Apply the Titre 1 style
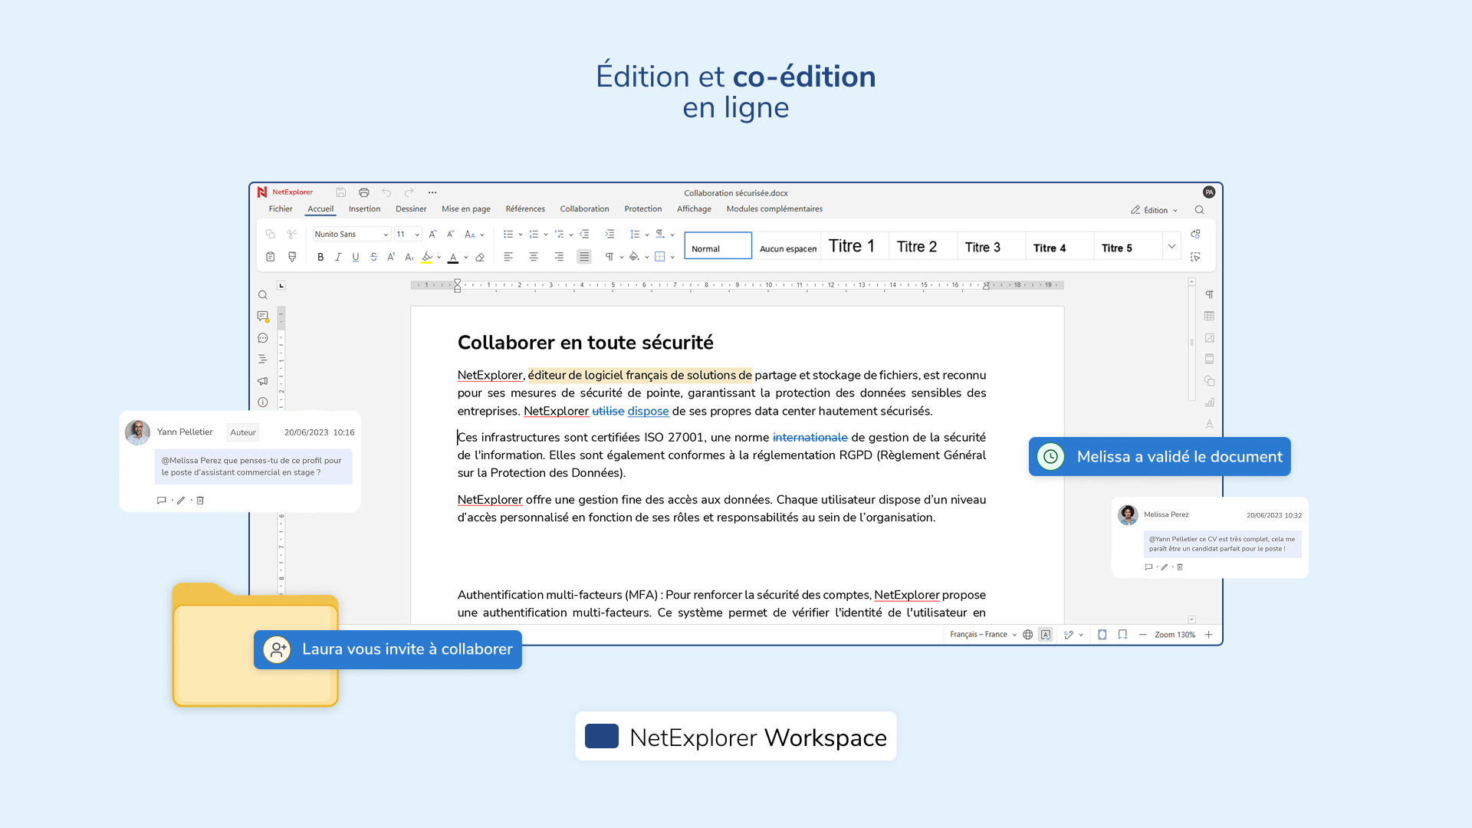1472x828 pixels. tap(853, 245)
